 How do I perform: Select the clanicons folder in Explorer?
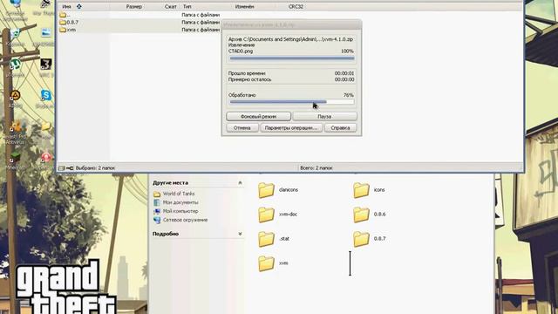[278, 190]
